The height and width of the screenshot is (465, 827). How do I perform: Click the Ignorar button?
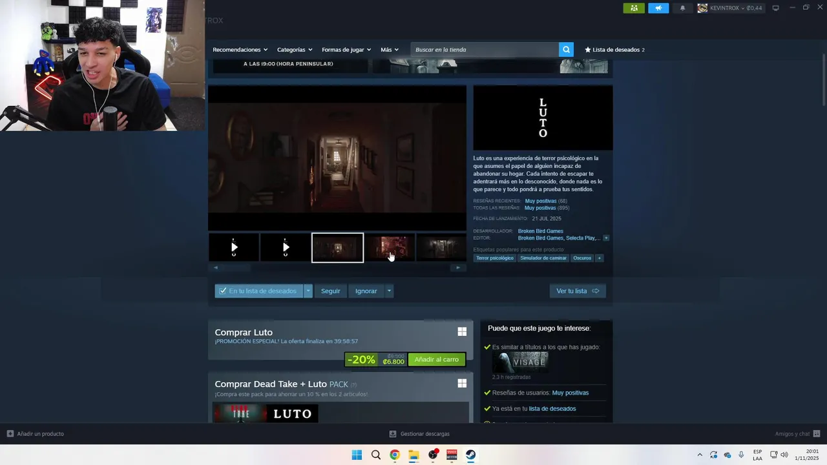coord(366,291)
